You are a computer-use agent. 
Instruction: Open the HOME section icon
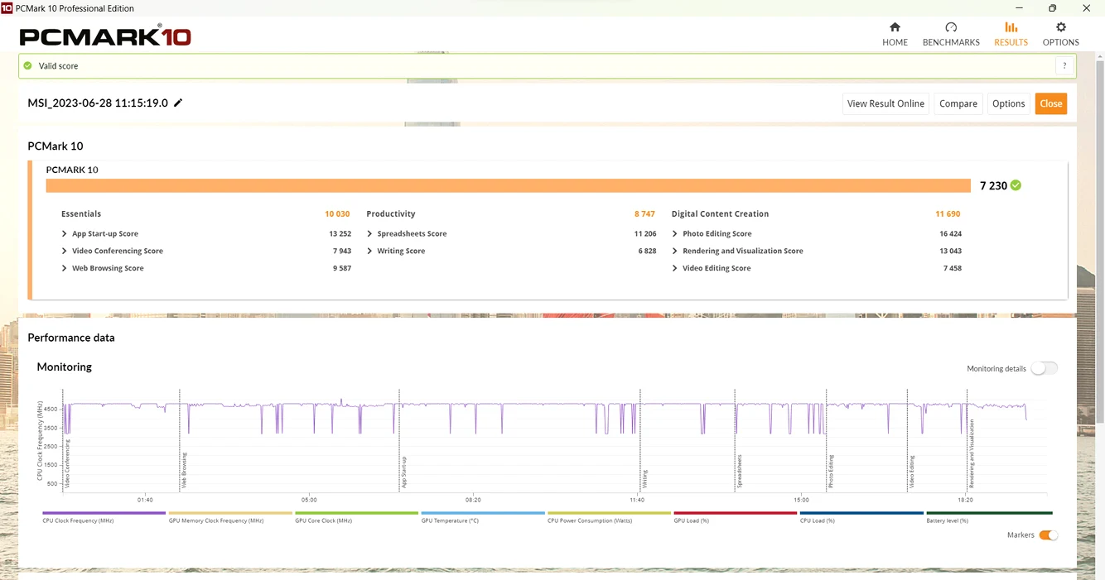click(895, 27)
